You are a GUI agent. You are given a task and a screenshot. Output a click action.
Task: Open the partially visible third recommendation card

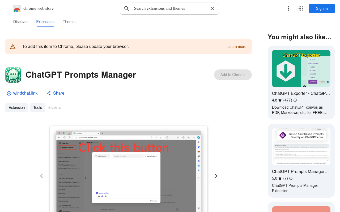pyautogui.click(x=301, y=207)
